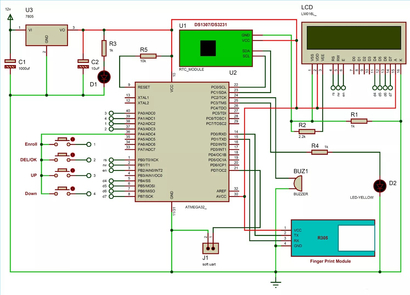Click the XTAL1 pin label

pos(143,98)
